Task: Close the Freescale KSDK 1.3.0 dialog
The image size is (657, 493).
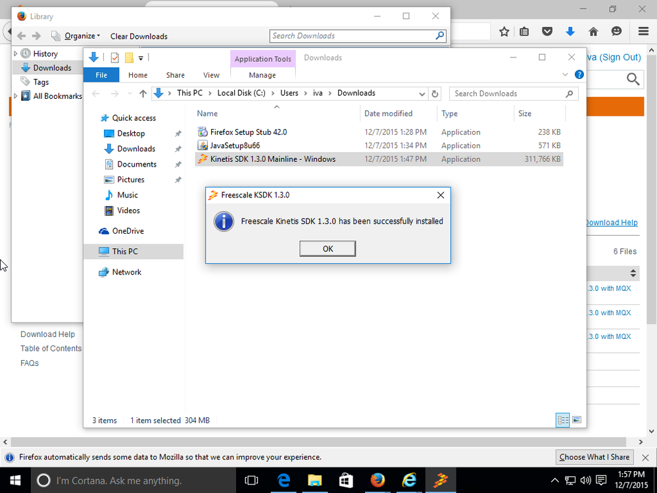Action: click(x=441, y=195)
